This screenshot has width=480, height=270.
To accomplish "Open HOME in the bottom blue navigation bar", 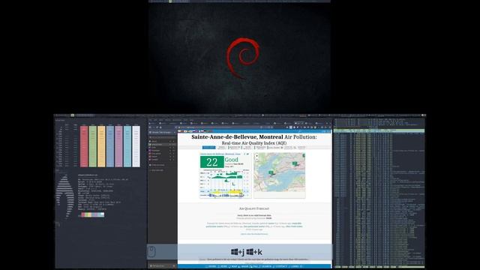I will click(x=211, y=266).
